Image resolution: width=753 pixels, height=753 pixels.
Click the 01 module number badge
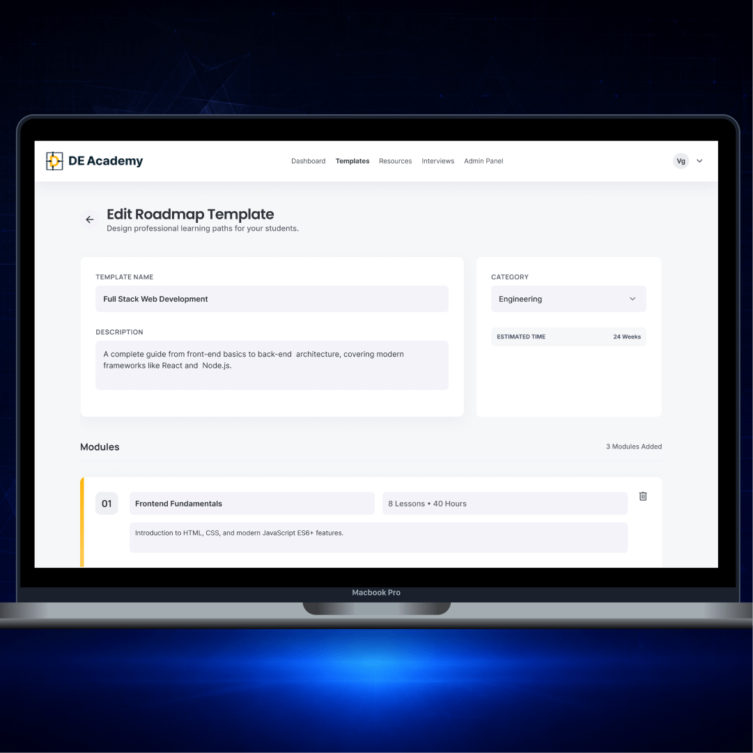(107, 504)
